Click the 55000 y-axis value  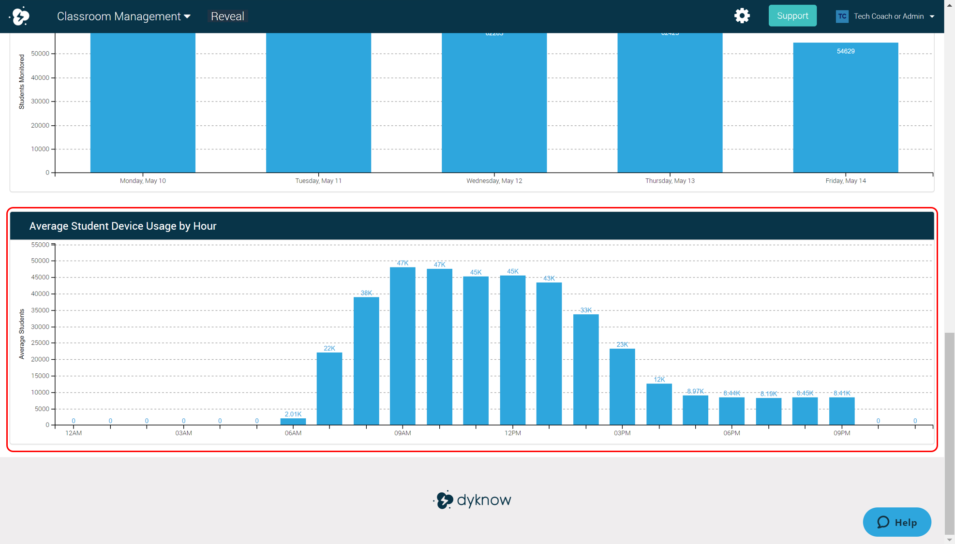coord(40,245)
